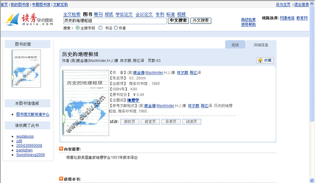Screen dimensions: 315x183
Task: Open the large book cover image
Action: [86, 103]
